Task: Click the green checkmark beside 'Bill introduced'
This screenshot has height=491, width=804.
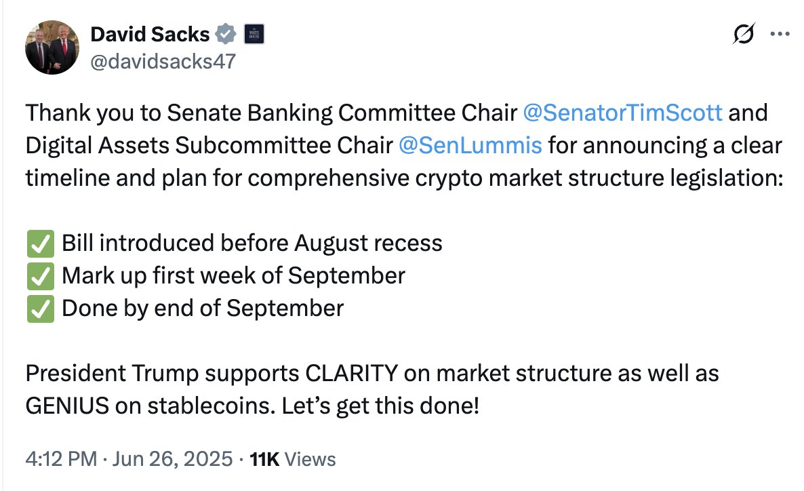Action: 39,243
